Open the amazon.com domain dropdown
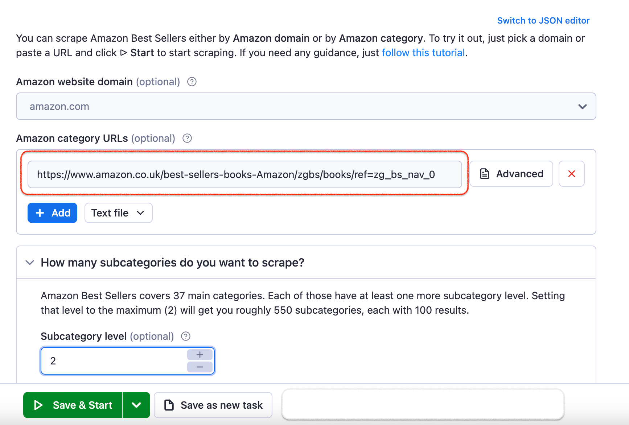 click(x=583, y=106)
